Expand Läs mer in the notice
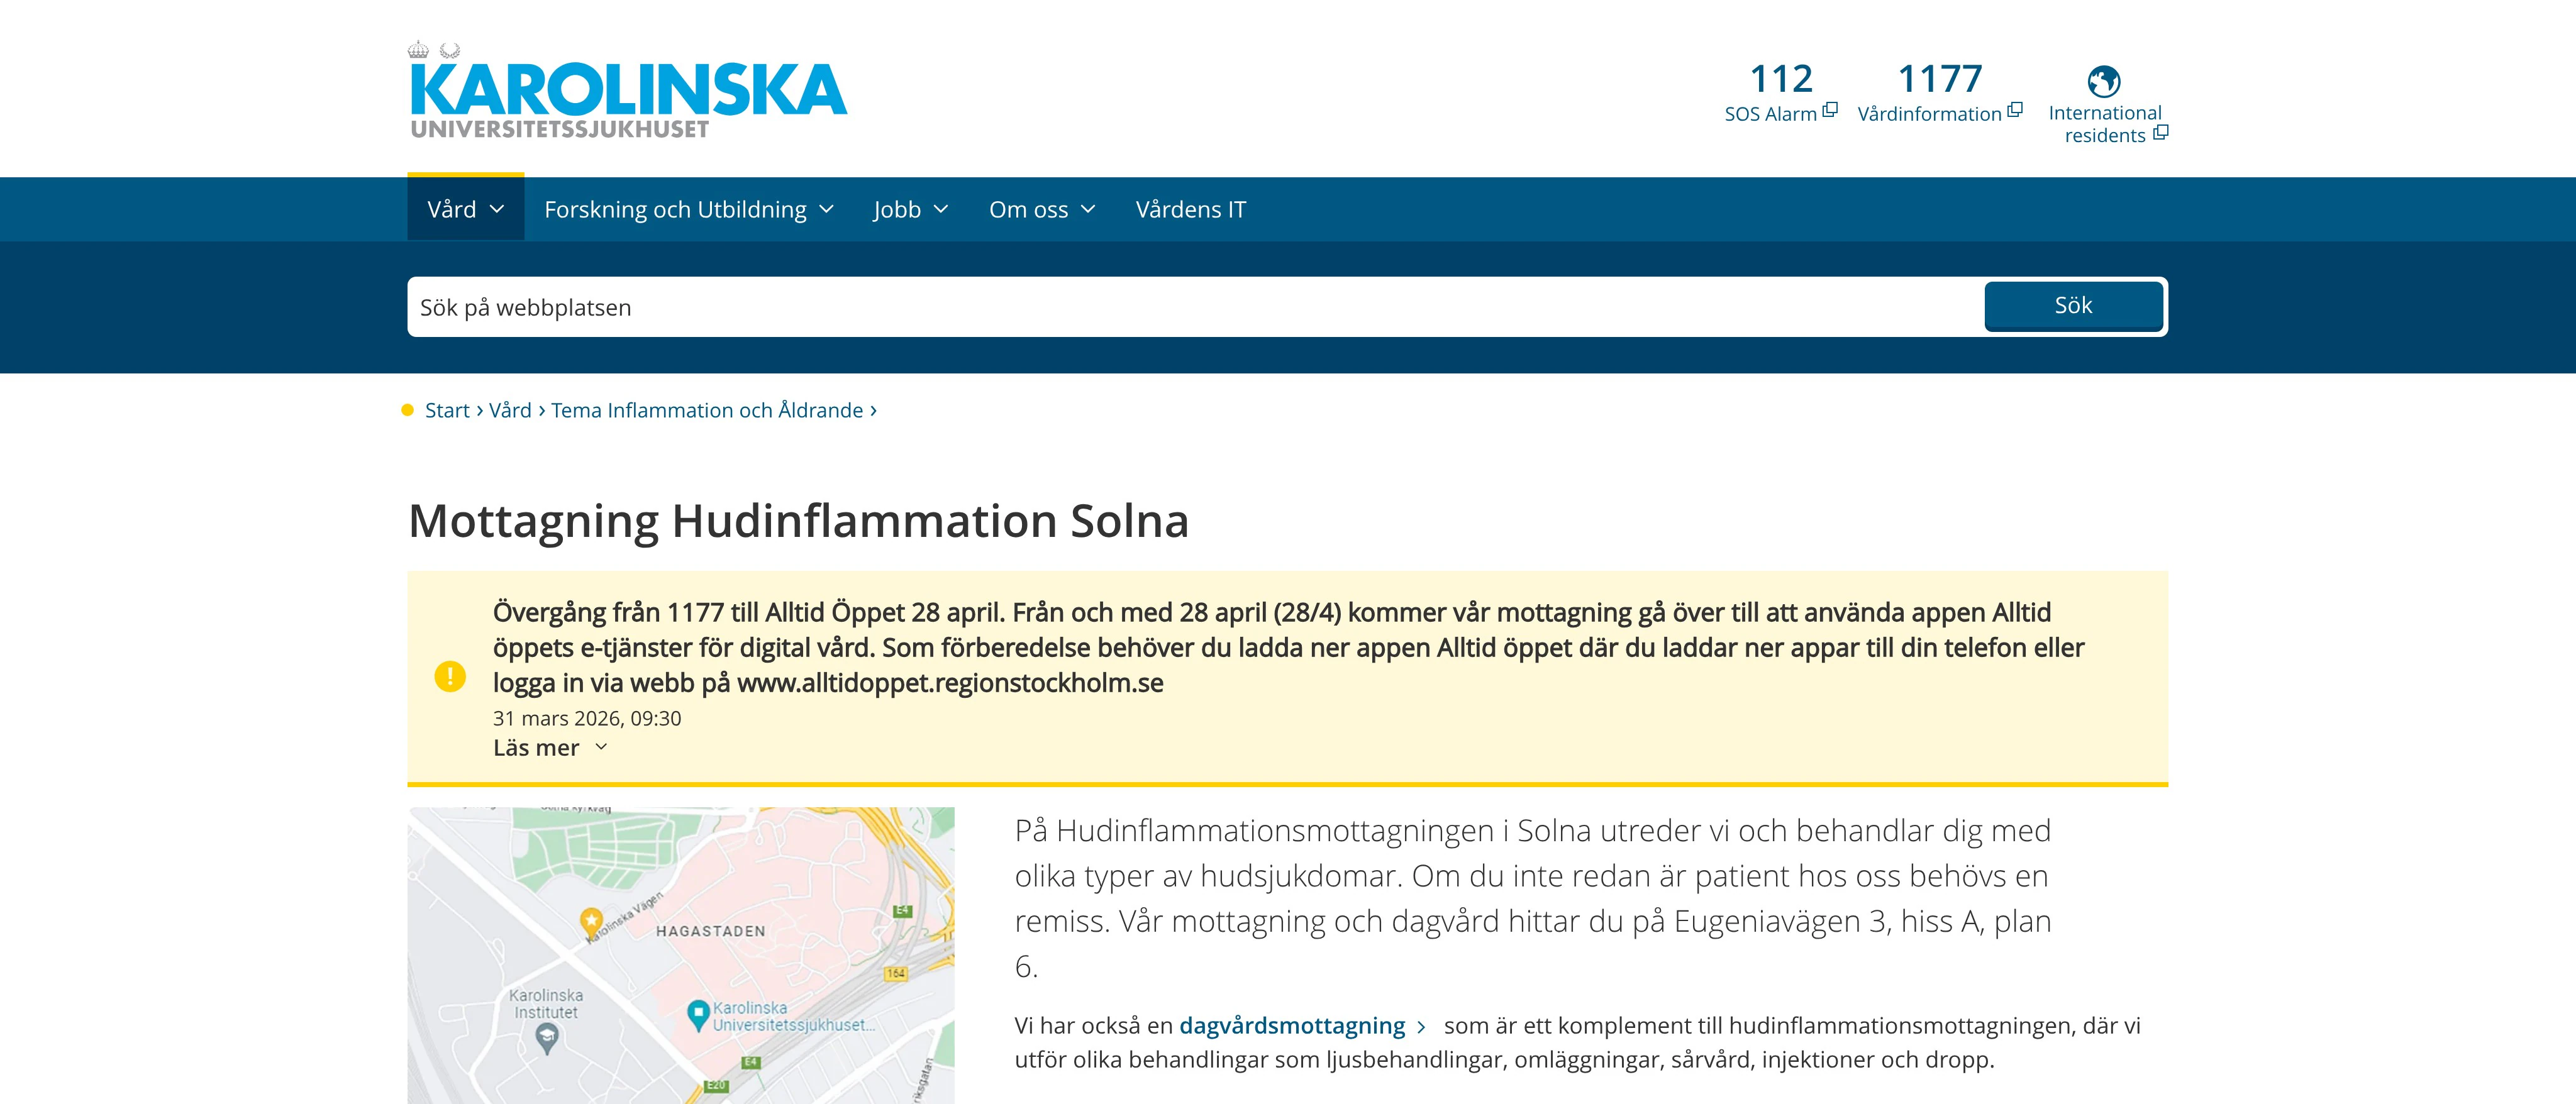Image resolution: width=2576 pixels, height=1104 pixels. pyautogui.click(x=550, y=748)
